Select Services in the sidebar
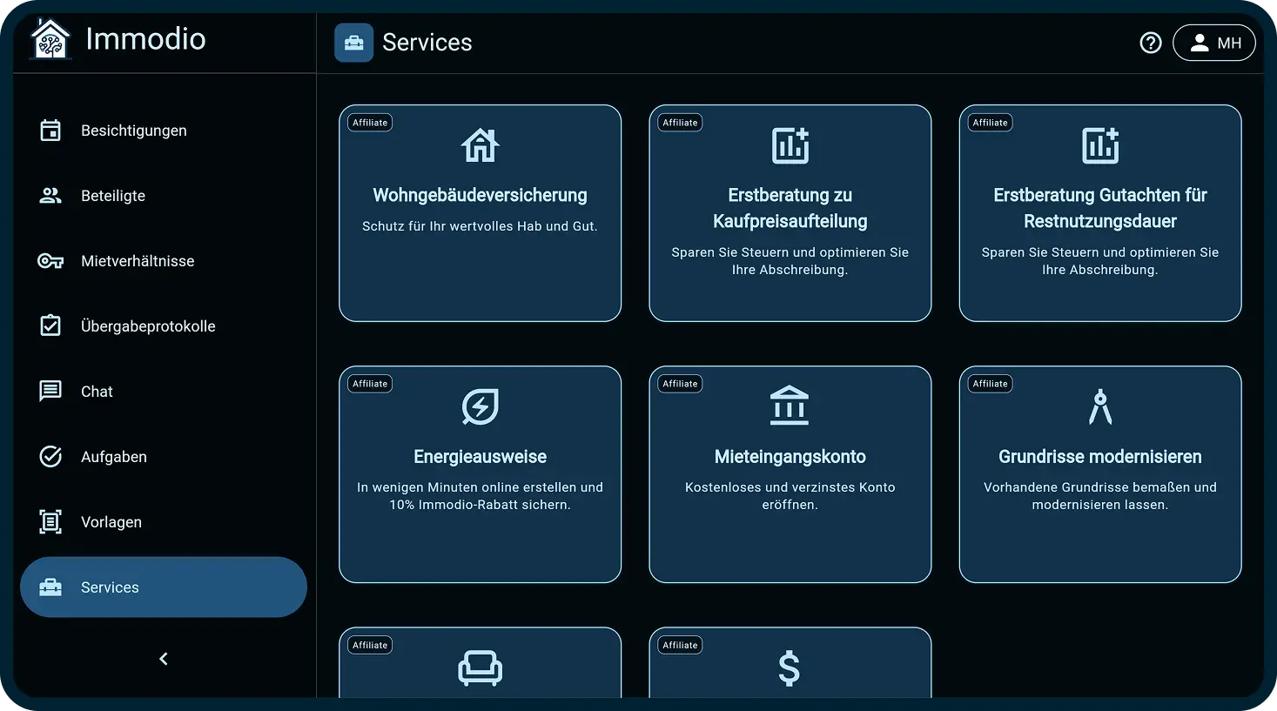 (x=164, y=587)
